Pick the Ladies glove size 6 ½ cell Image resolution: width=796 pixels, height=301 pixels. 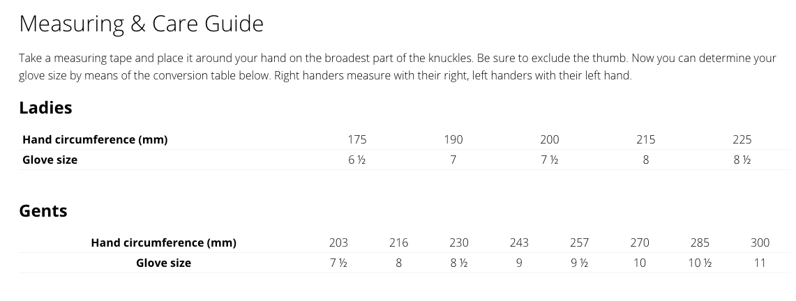357,160
